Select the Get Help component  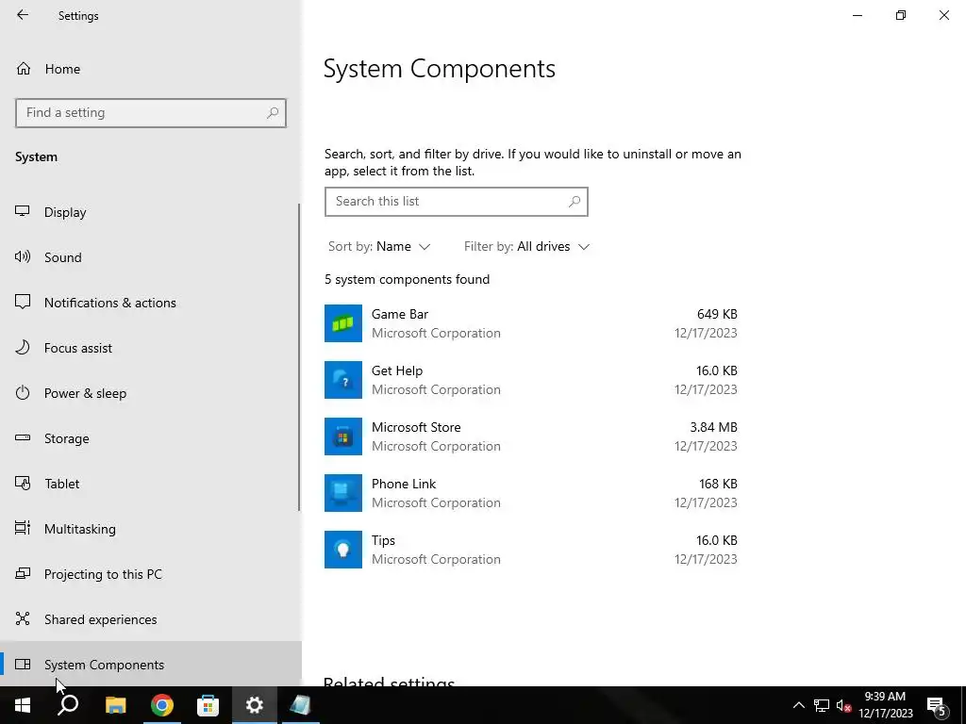point(531,381)
